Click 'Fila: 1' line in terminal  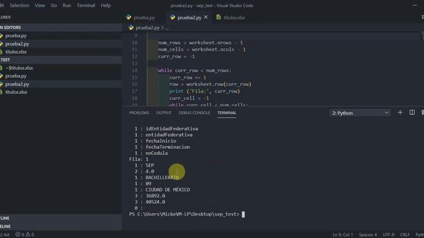click(x=138, y=159)
